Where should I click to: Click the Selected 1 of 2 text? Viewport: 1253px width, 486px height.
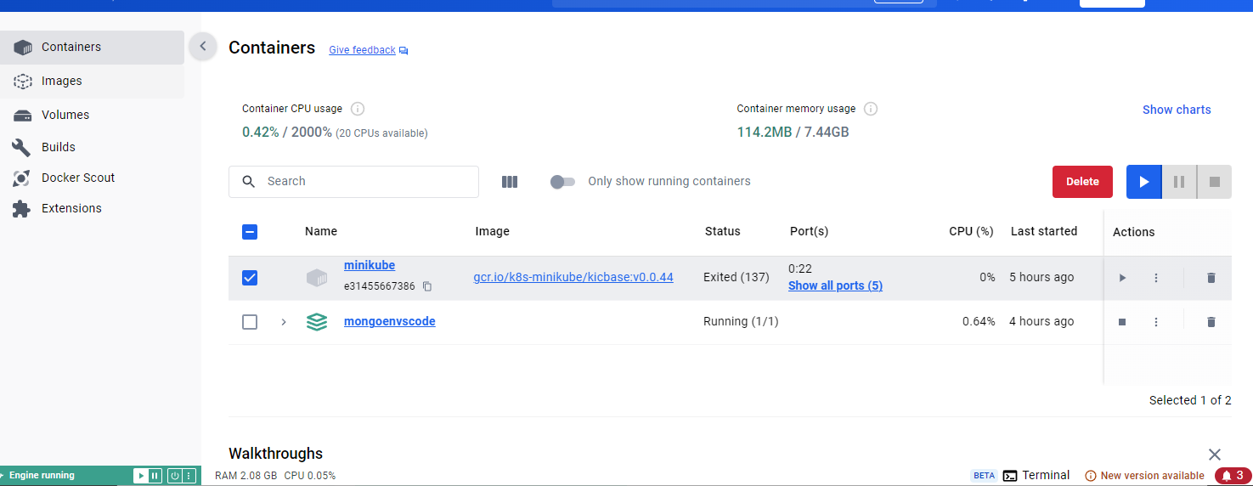pyautogui.click(x=1190, y=400)
